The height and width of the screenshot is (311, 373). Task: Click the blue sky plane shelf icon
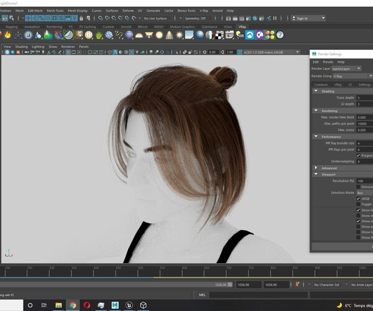coord(190,35)
